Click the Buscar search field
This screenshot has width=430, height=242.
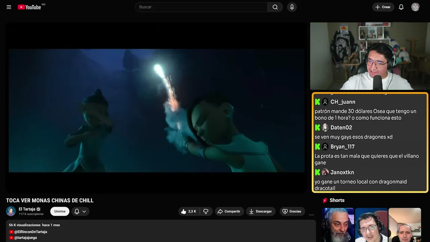click(x=201, y=7)
